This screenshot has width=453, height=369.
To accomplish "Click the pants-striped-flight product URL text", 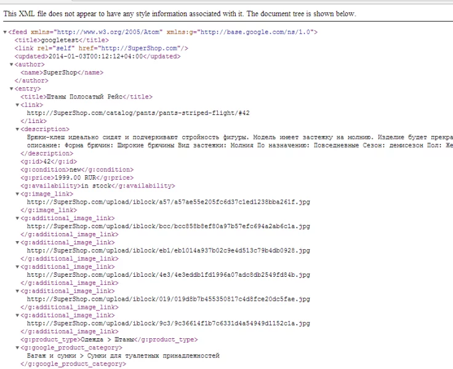I will point(138,113).
